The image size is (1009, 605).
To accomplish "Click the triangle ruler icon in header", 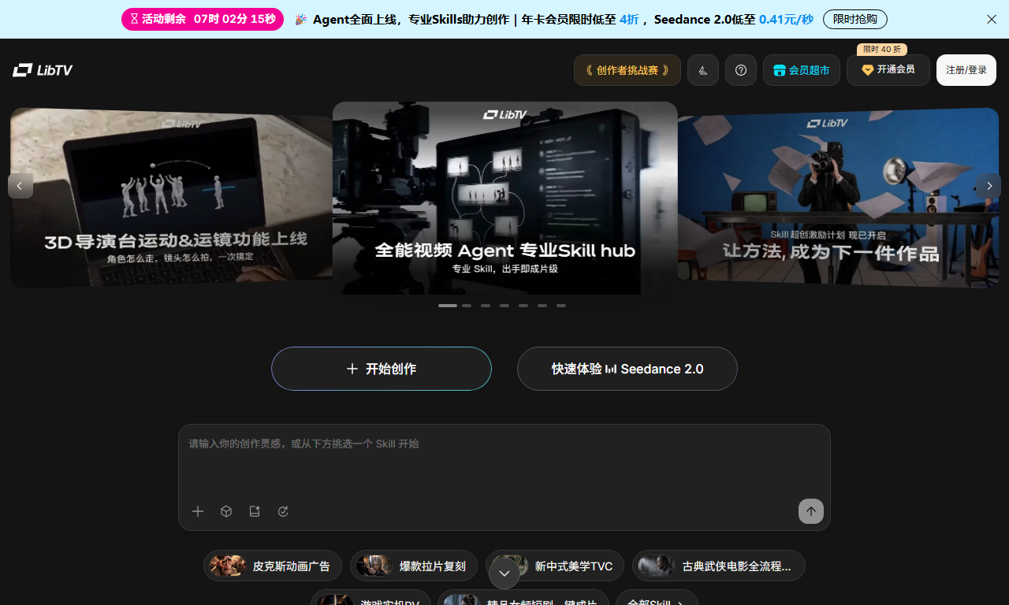I will pos(703,70).
